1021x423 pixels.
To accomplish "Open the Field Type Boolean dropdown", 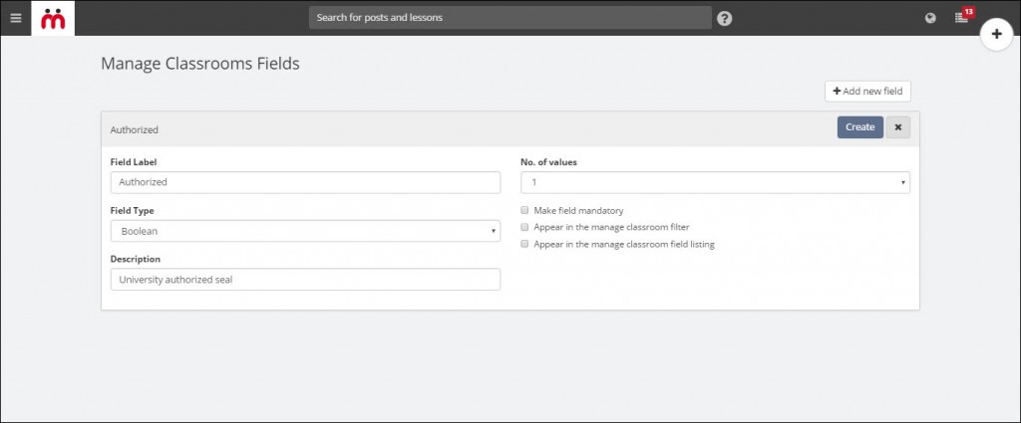I will click(x=305, y=231).
